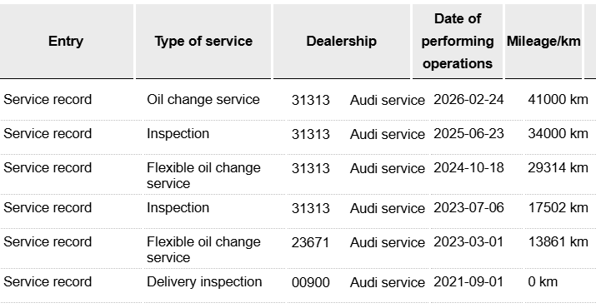Select the Oil change service row

point(298,100)
